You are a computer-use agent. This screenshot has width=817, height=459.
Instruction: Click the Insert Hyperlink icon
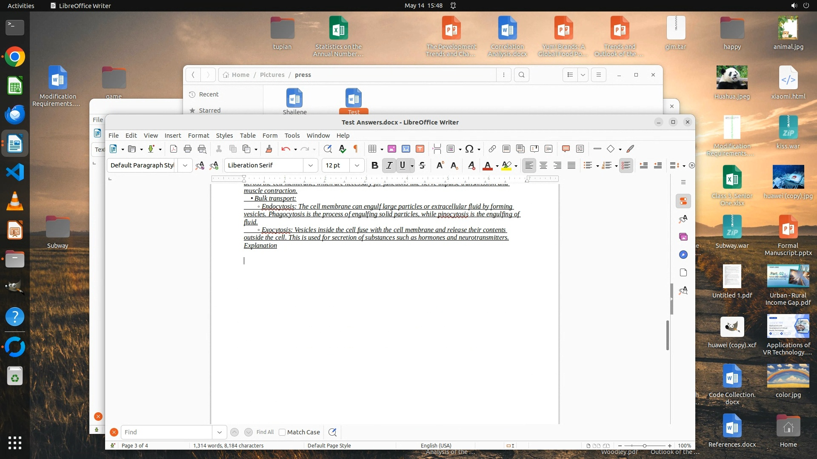pyautogui.click(x=492, y=149)
